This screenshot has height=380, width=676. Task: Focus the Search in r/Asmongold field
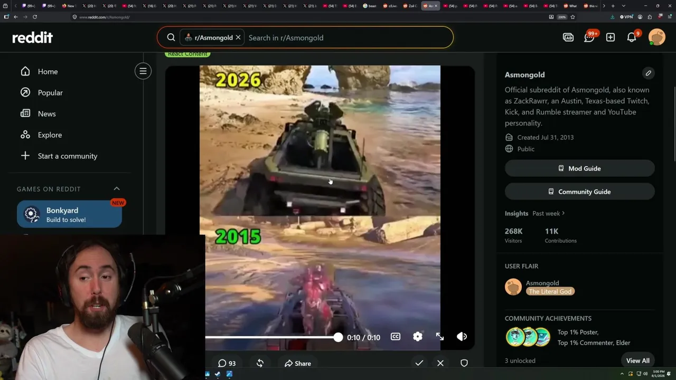(349, 37)
